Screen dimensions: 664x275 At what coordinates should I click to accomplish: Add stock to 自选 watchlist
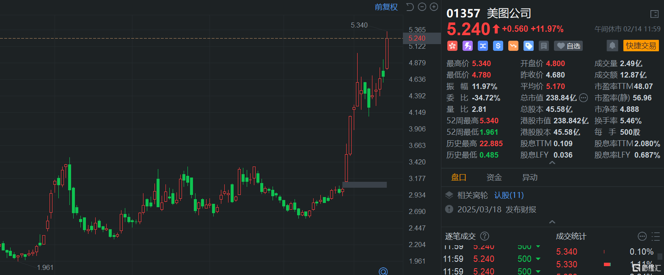click(568, 46)
